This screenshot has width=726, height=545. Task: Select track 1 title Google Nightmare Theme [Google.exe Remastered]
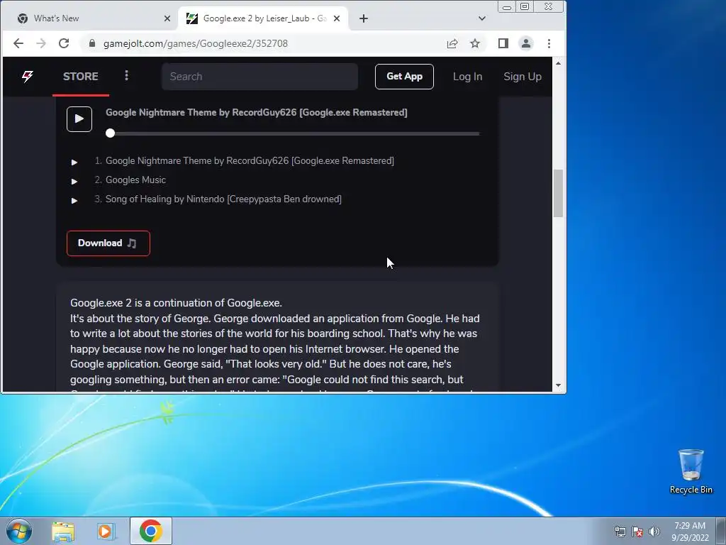(250, 161)
